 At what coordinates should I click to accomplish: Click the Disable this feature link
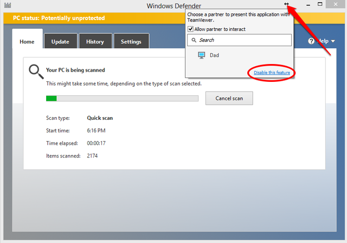tap(272, 73)
